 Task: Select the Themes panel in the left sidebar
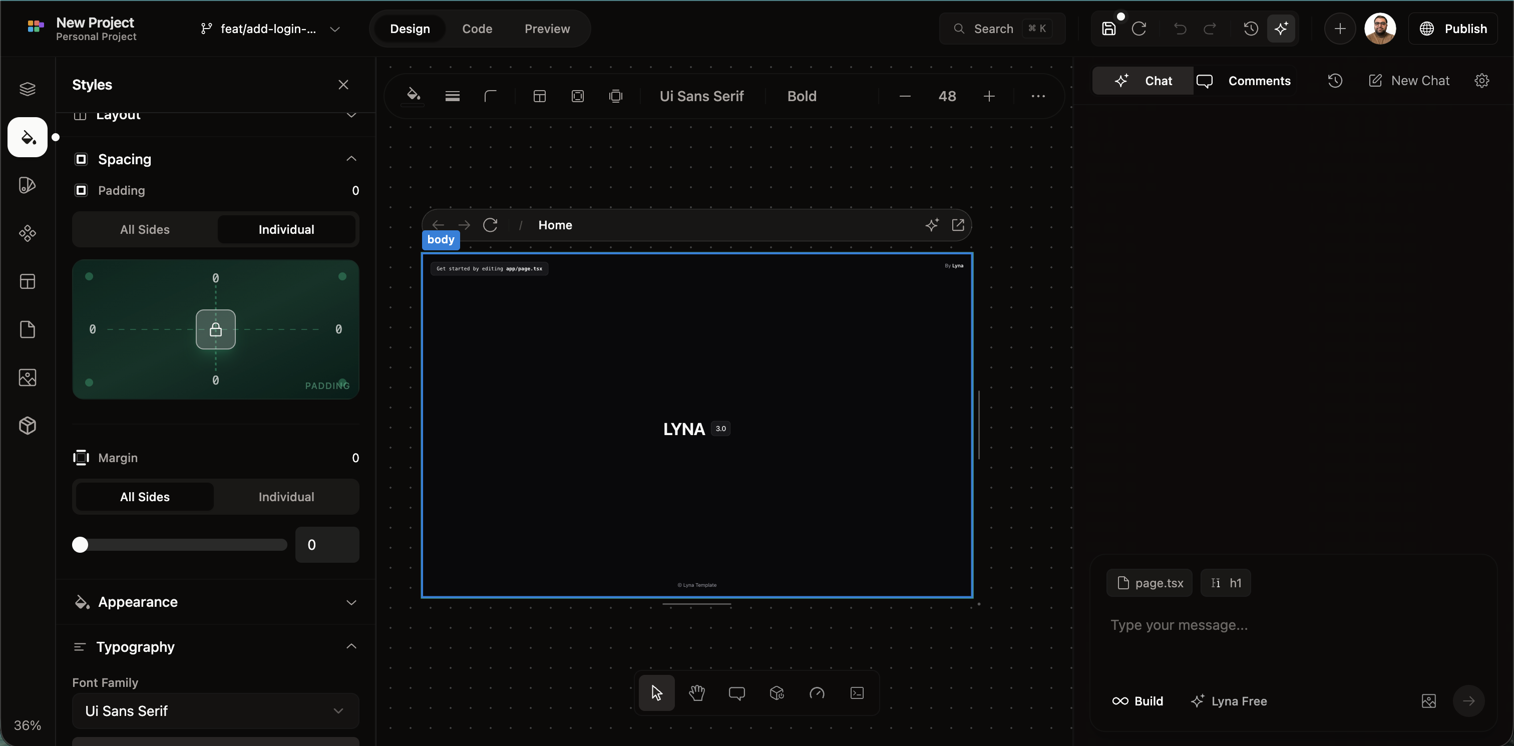pos(27,185)
